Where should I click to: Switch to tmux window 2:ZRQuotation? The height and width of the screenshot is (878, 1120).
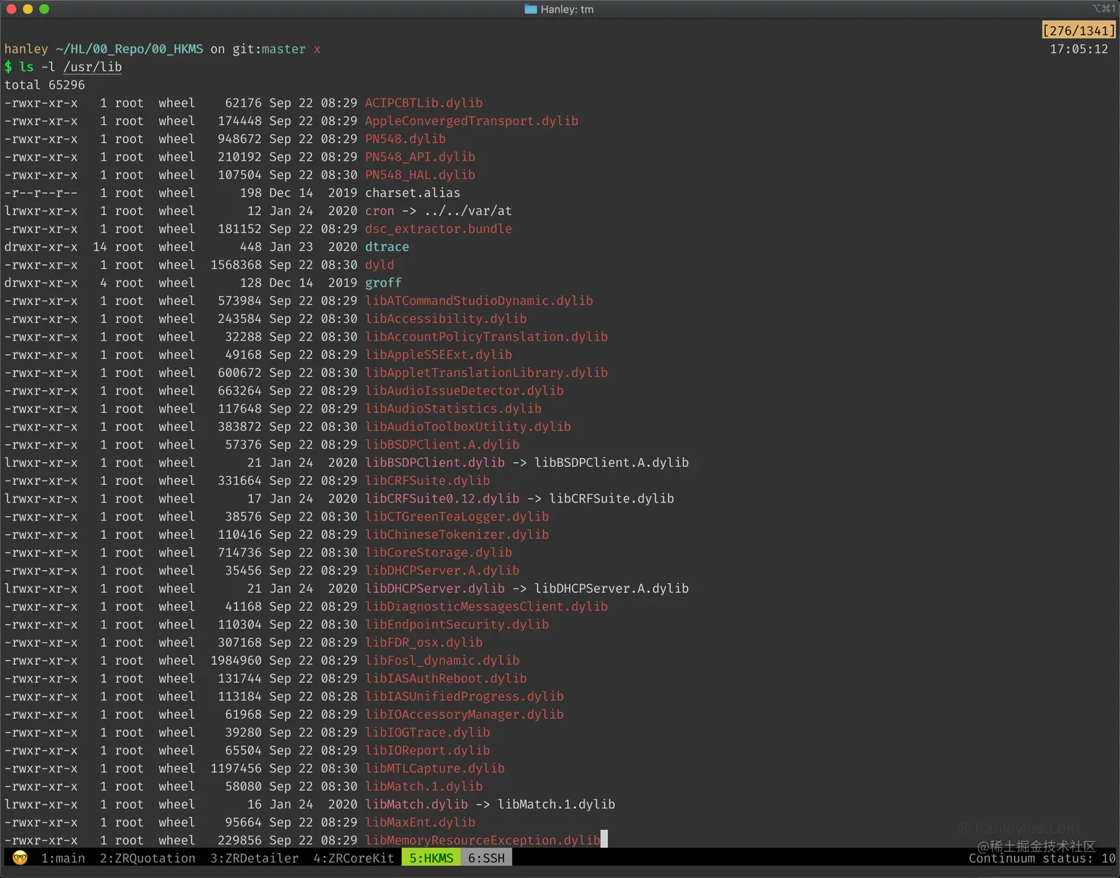click(147, 858)
